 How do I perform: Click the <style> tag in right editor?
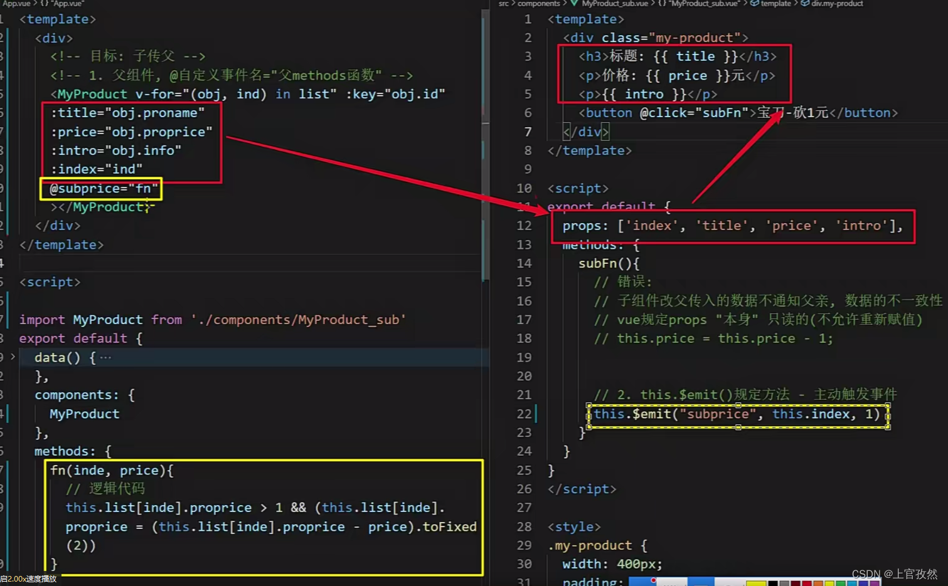[x=574, y=526]
